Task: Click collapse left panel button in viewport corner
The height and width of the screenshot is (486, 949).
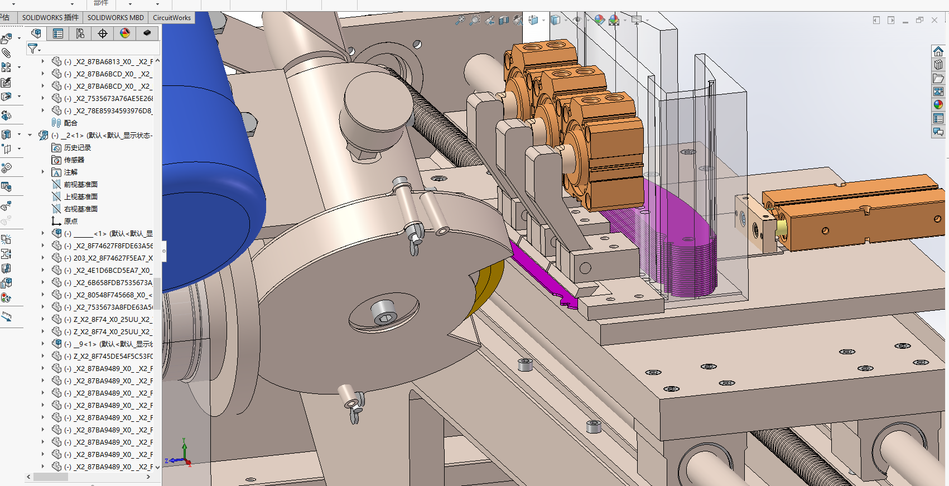Action: pos(876,20)
